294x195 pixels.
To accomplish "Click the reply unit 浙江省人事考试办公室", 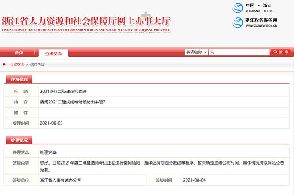I will pyautogui.click(x=60, y=180).
